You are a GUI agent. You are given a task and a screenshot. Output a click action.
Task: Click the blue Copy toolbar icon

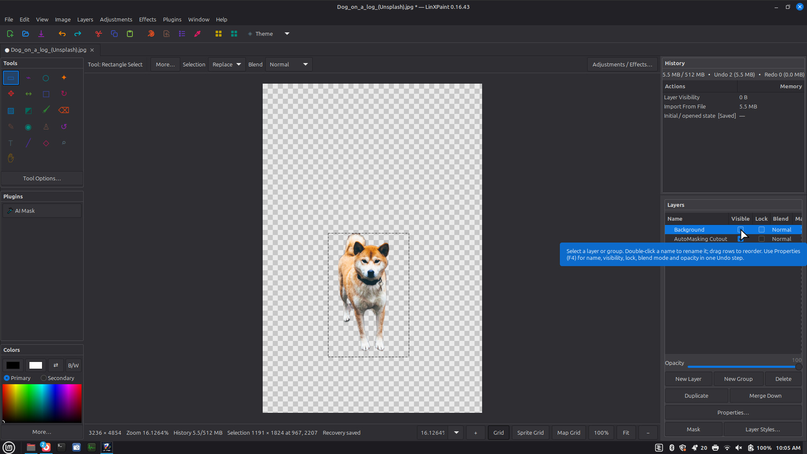[114, 34]
